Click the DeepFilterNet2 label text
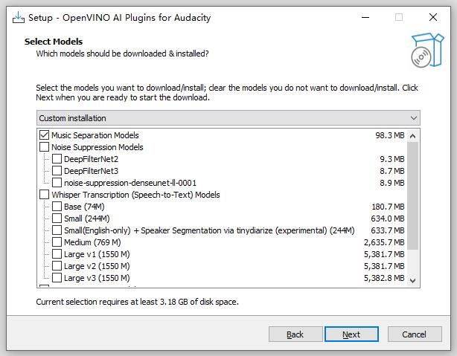The width and height of the screenshot is (457, 356). click(x=91, y=159)
